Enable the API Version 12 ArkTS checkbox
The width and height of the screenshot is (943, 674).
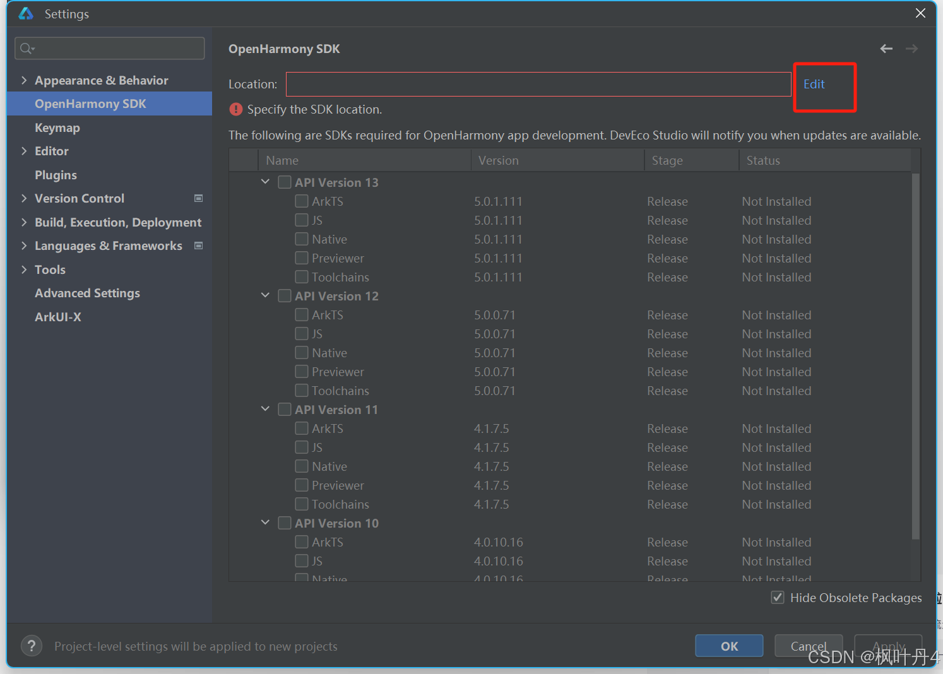point(302,315)
